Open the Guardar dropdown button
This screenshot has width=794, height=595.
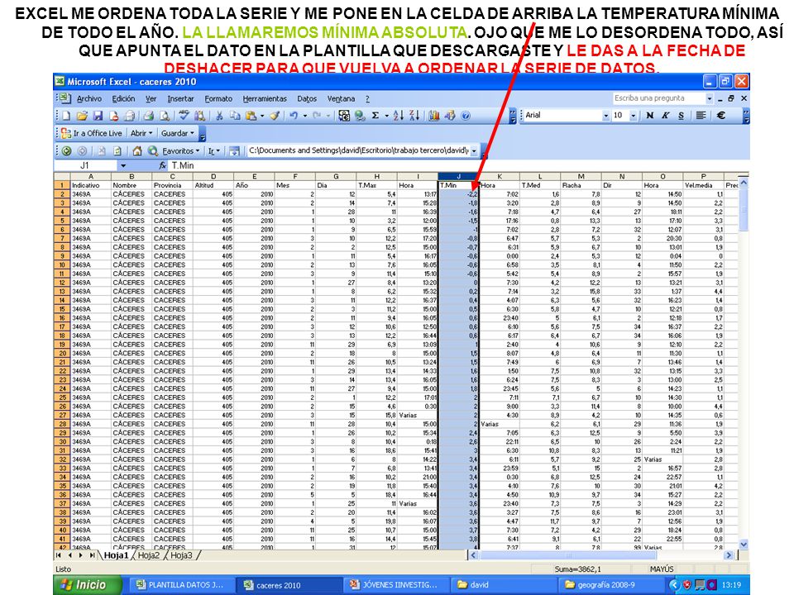pyautogui.click(x=177, y=133)
